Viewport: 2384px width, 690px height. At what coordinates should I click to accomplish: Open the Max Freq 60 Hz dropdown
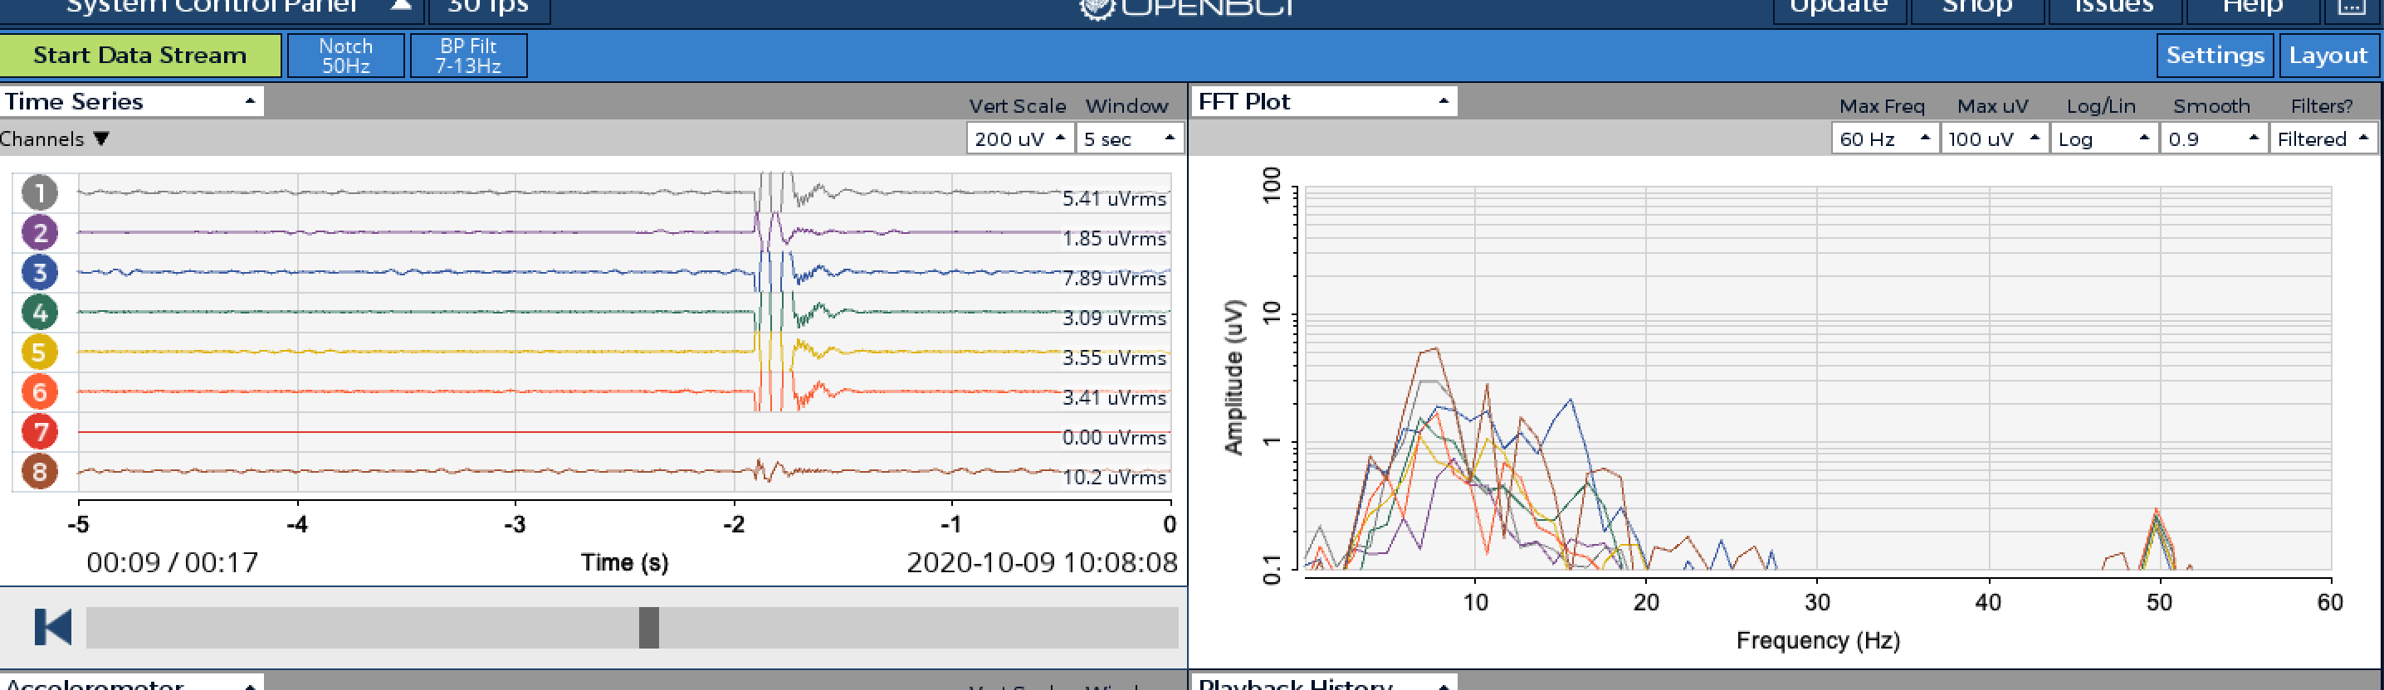(x=1883, y=138)
